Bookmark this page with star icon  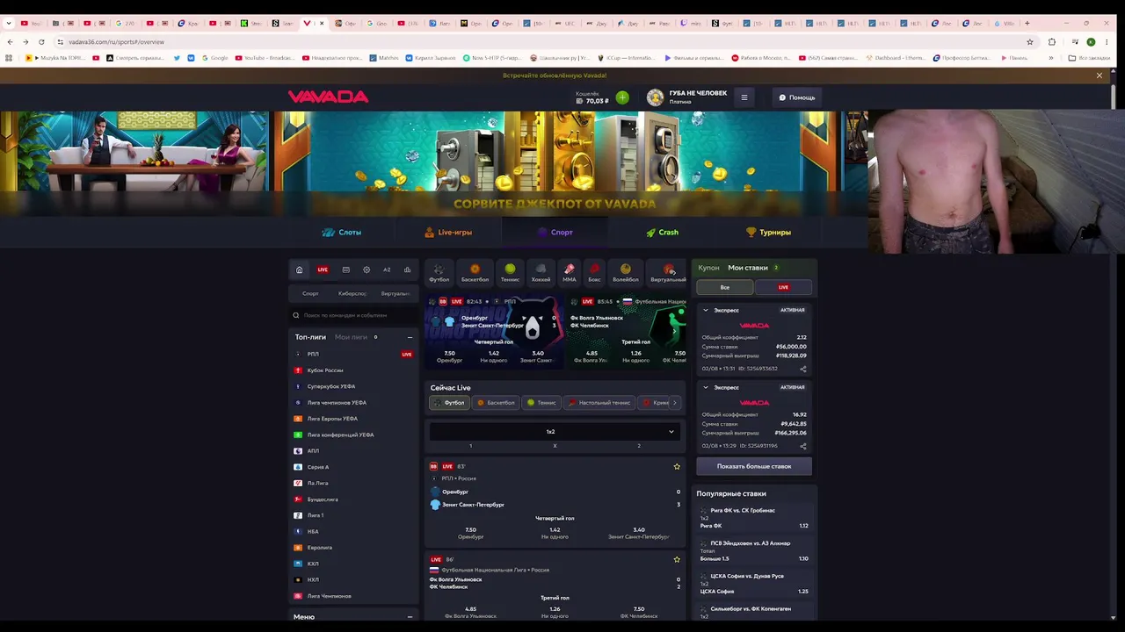point(1030,41)
